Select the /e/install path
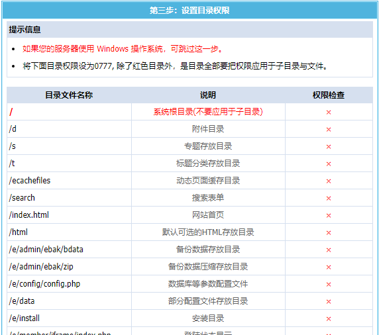This screenshot has width=379, height=335. coord(24,318)
